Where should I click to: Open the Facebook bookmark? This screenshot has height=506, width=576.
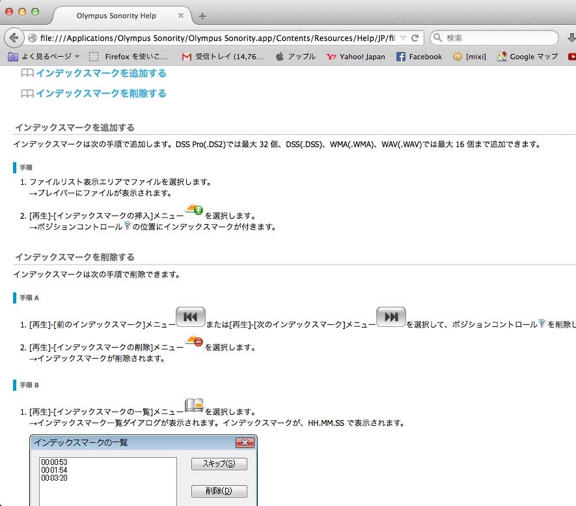tap(419, 57)
